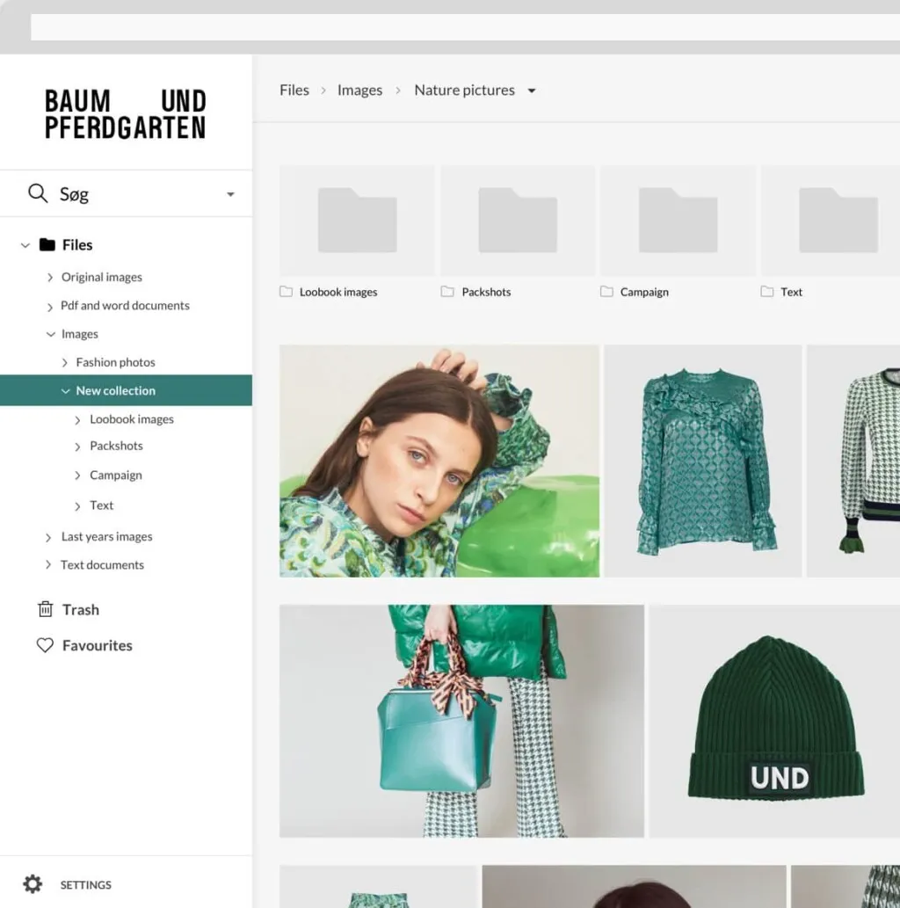Viewport: 900px width, 908px height.
Task: Click small folder icon beside Campaign label
Action: click(606, 291)
